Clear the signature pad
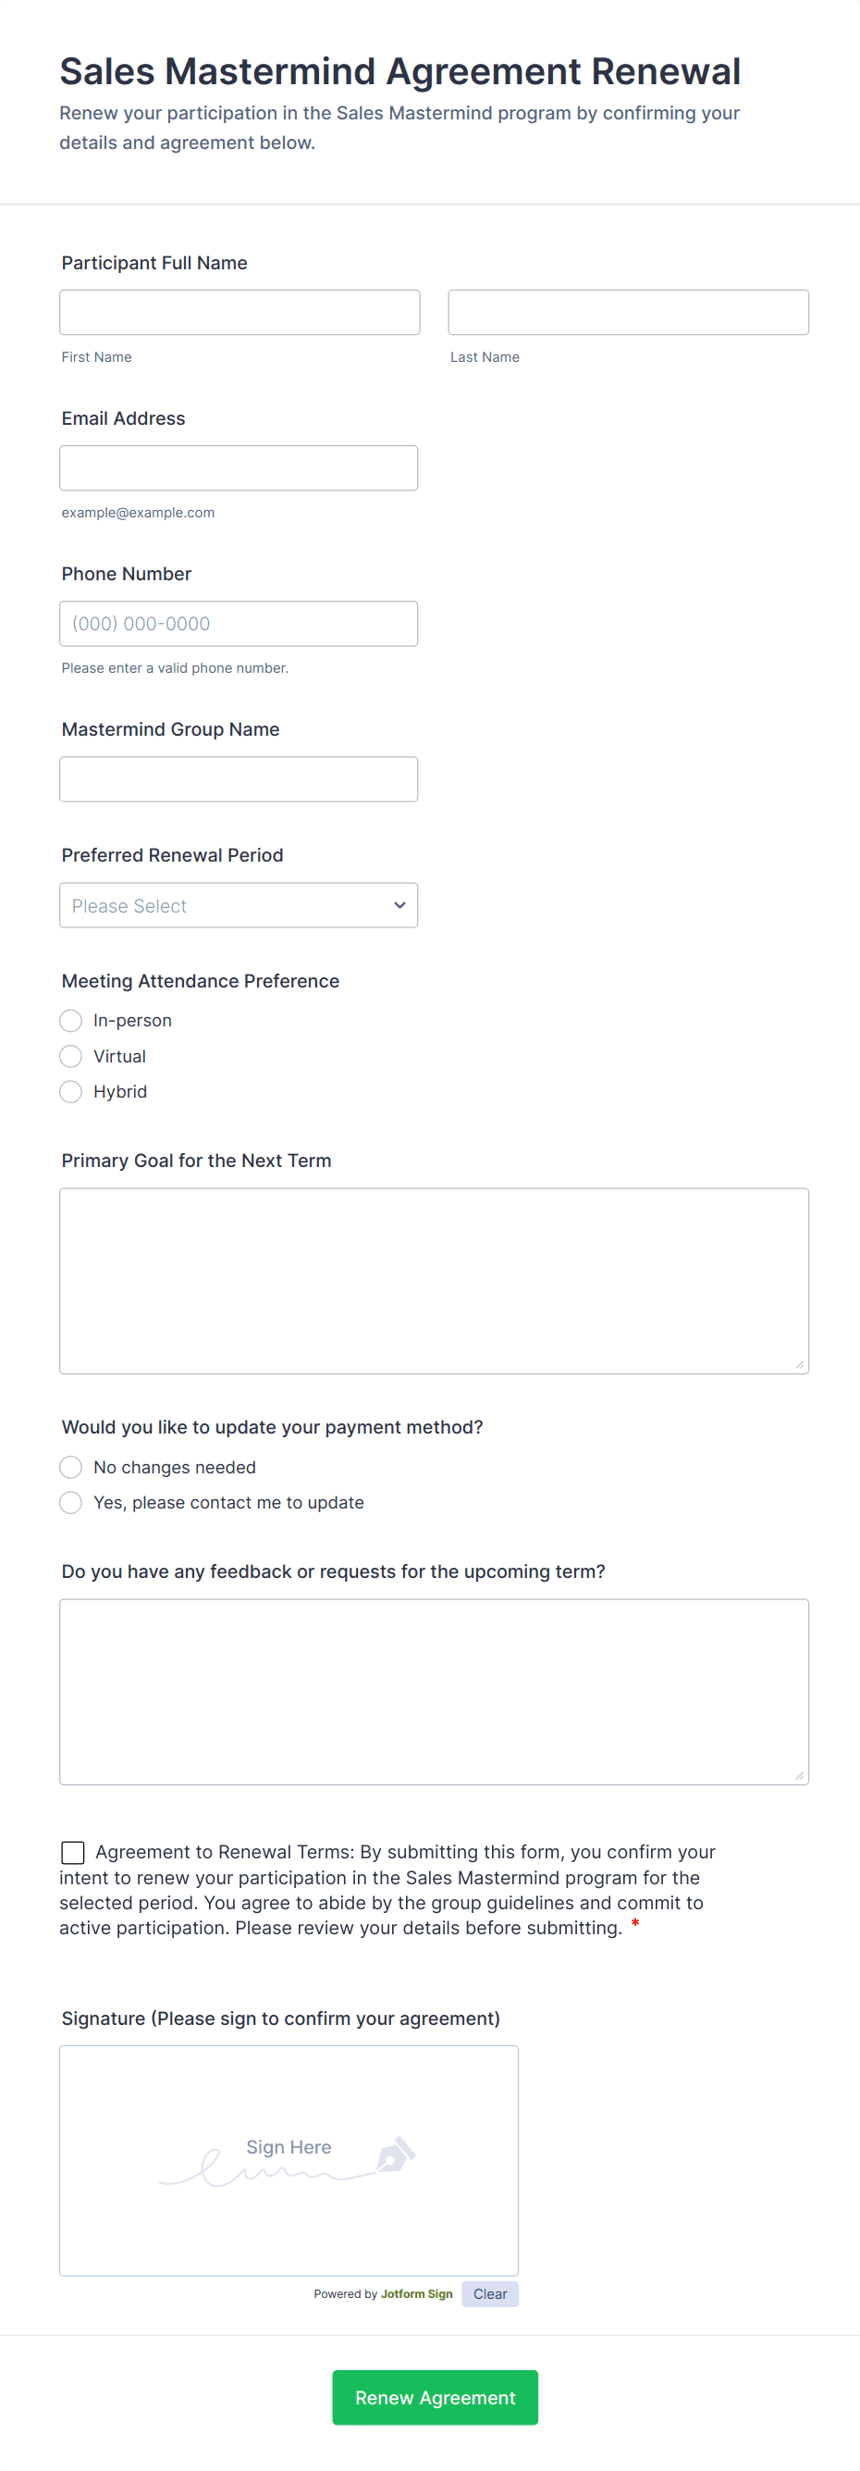This screenshot has width=860, height=2471. [489, 2293]
